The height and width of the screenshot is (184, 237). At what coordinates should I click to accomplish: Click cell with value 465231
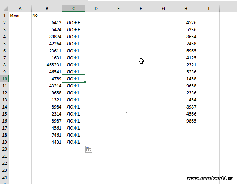pos(47,65)
